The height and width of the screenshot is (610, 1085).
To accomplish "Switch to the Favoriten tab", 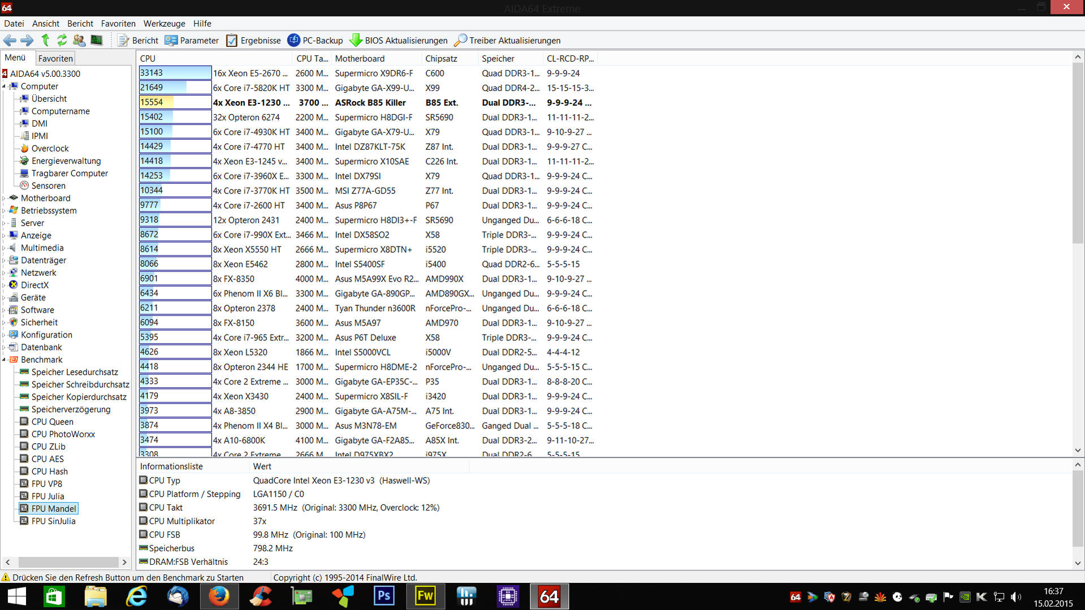I will [x=55, y=58].
